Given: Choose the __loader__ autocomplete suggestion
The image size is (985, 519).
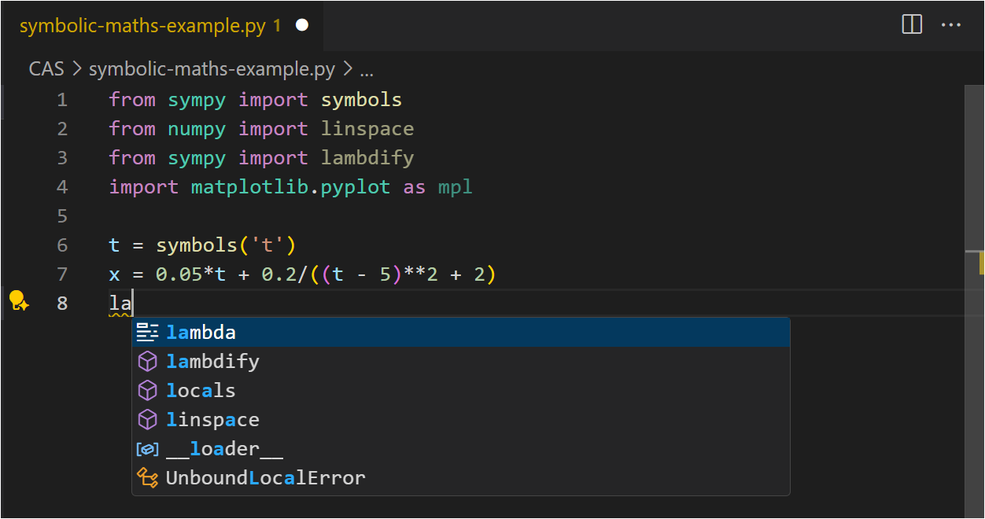Looking at the screenshot, I should click(461, 449).
